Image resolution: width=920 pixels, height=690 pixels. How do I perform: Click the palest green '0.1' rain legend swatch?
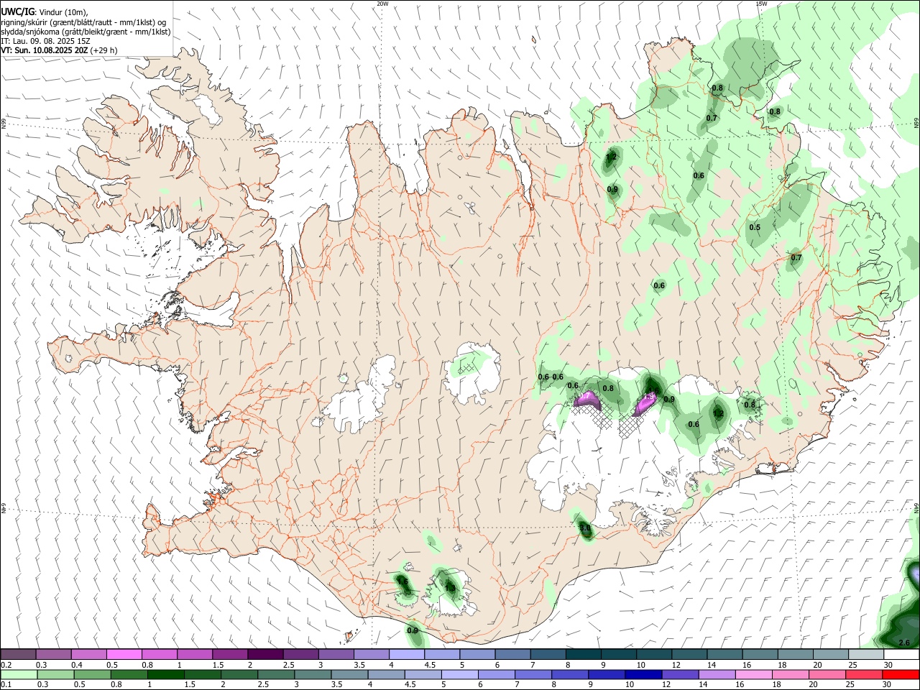[x=19, y=675]
